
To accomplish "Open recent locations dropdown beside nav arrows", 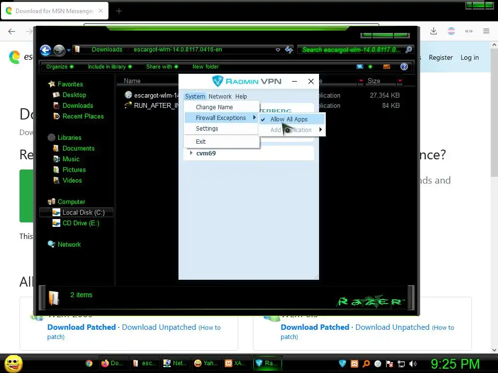I will [x=69, y=50].
